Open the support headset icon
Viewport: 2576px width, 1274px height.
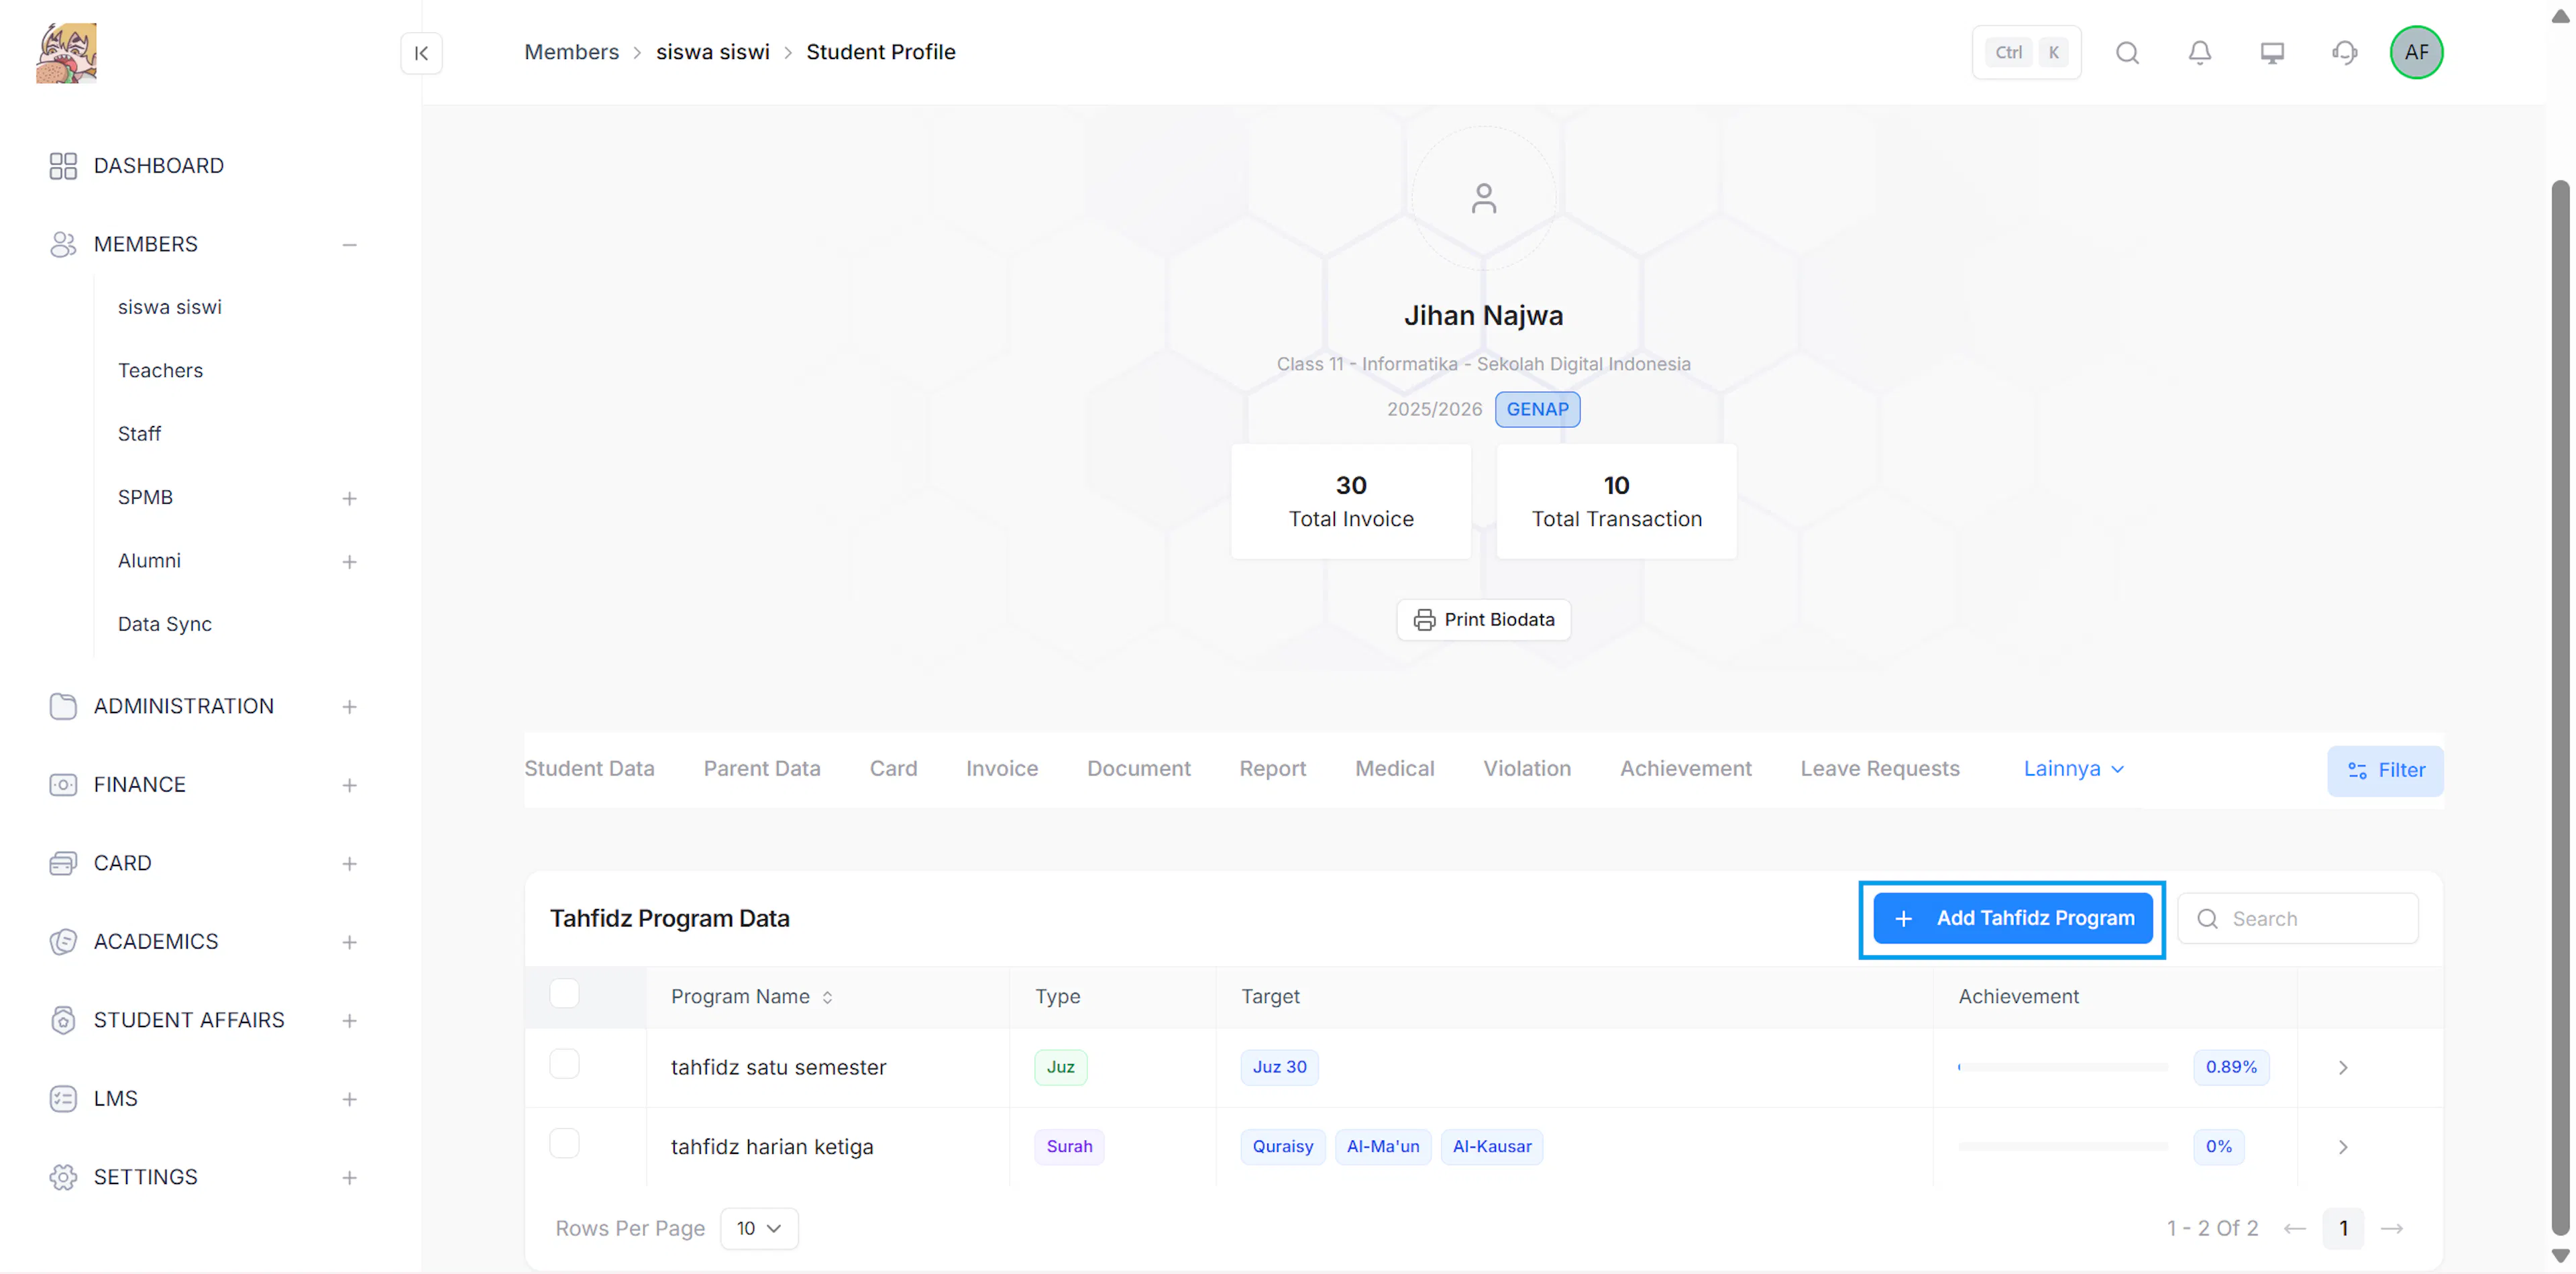point(2344,53)
